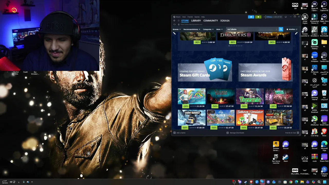The width and height of the screenshot is (329, 185).
Task: Open the View menu in Steam
Action: (x=184, y=17)
